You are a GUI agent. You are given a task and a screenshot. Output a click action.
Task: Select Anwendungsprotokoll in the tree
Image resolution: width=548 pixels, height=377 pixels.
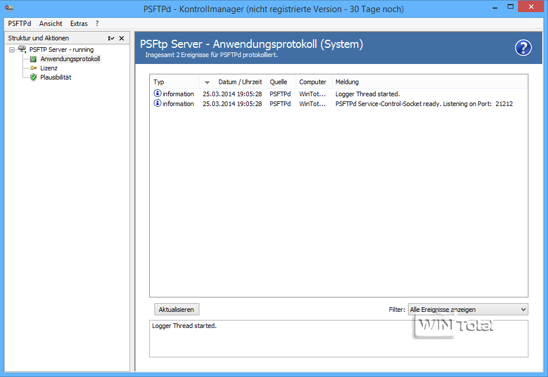(x=70, y=59)
